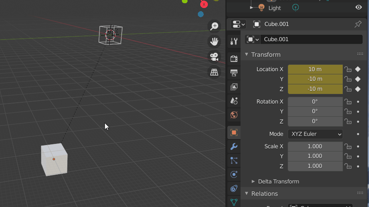Lock the Scale Y value
The image size is (369, 207).
[x=348, y=156]
